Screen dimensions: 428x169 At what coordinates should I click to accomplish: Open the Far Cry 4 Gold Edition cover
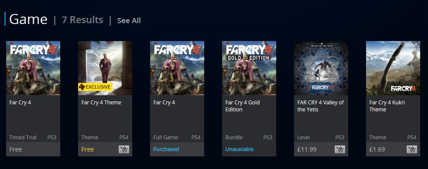[x=249, y=68]
